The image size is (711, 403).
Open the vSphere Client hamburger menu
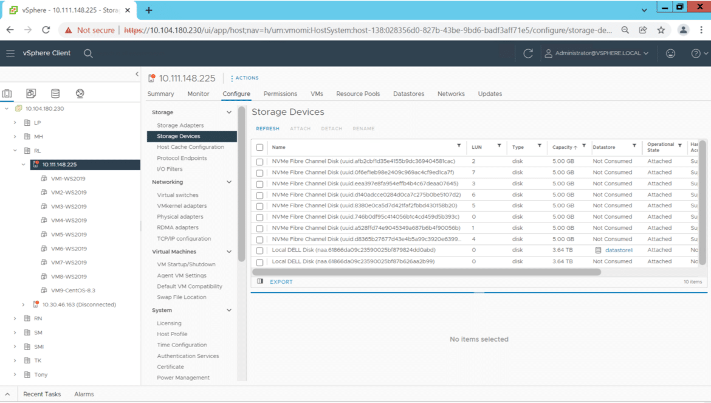[10, 53]
